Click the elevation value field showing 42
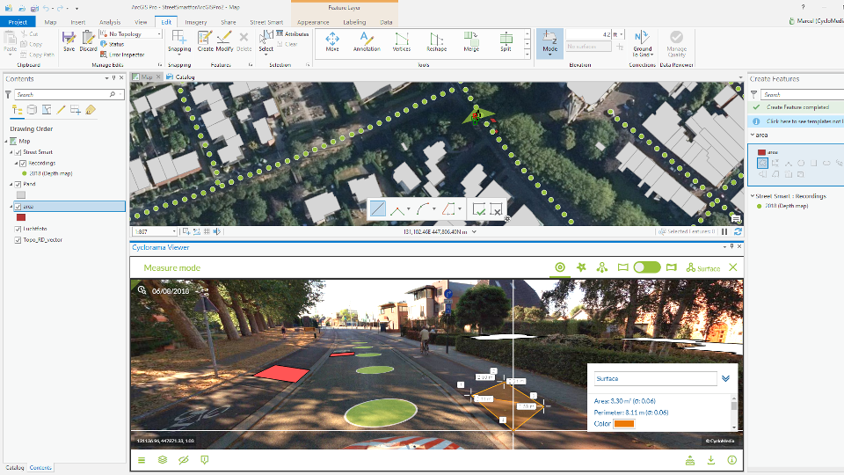Viewport: 844px width, 475px height. coord(588,34)
